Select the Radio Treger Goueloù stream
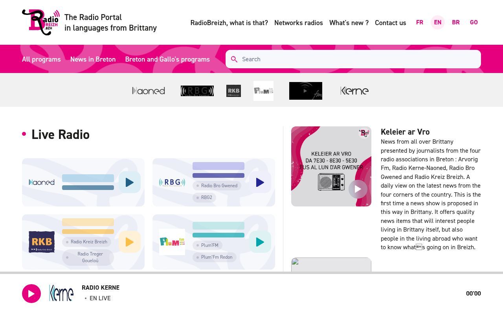This screenshot has height=314, width=503. point(88,257)
